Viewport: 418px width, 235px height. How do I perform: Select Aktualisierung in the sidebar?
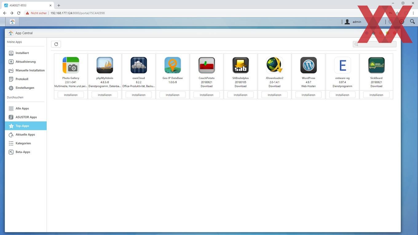[x=26, y=62]
